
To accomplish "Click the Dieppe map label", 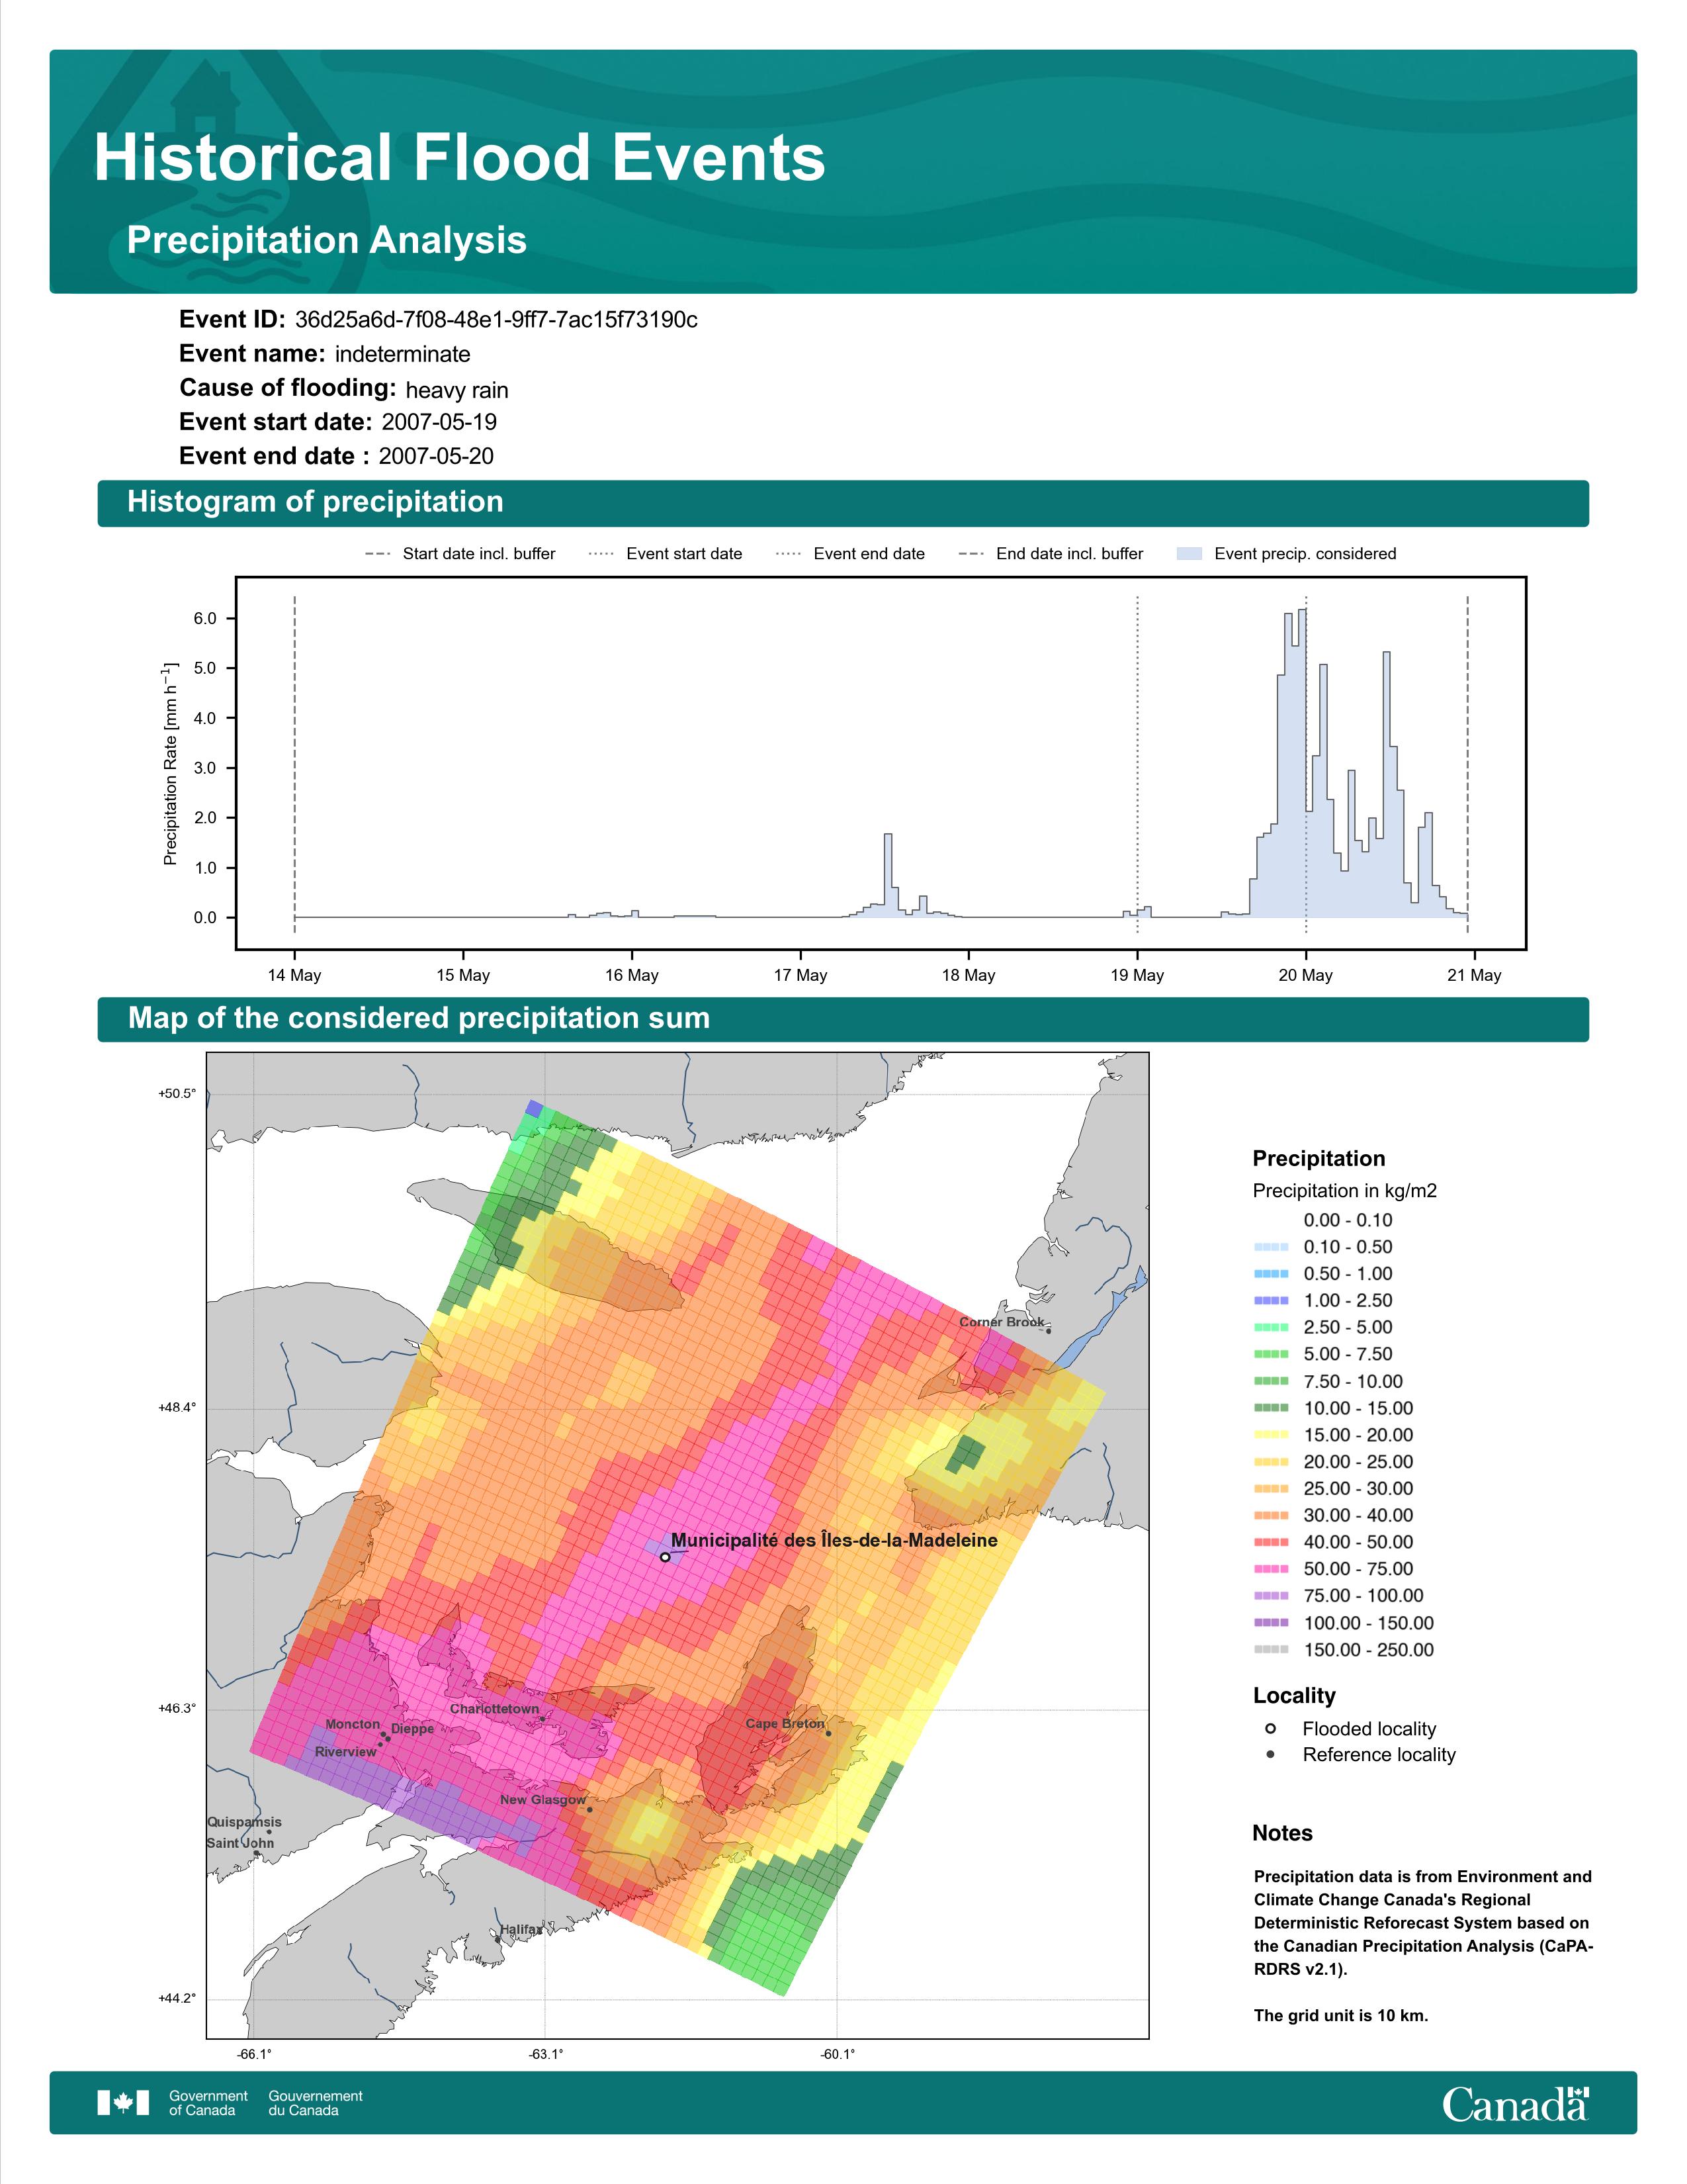I will 413,1729.
